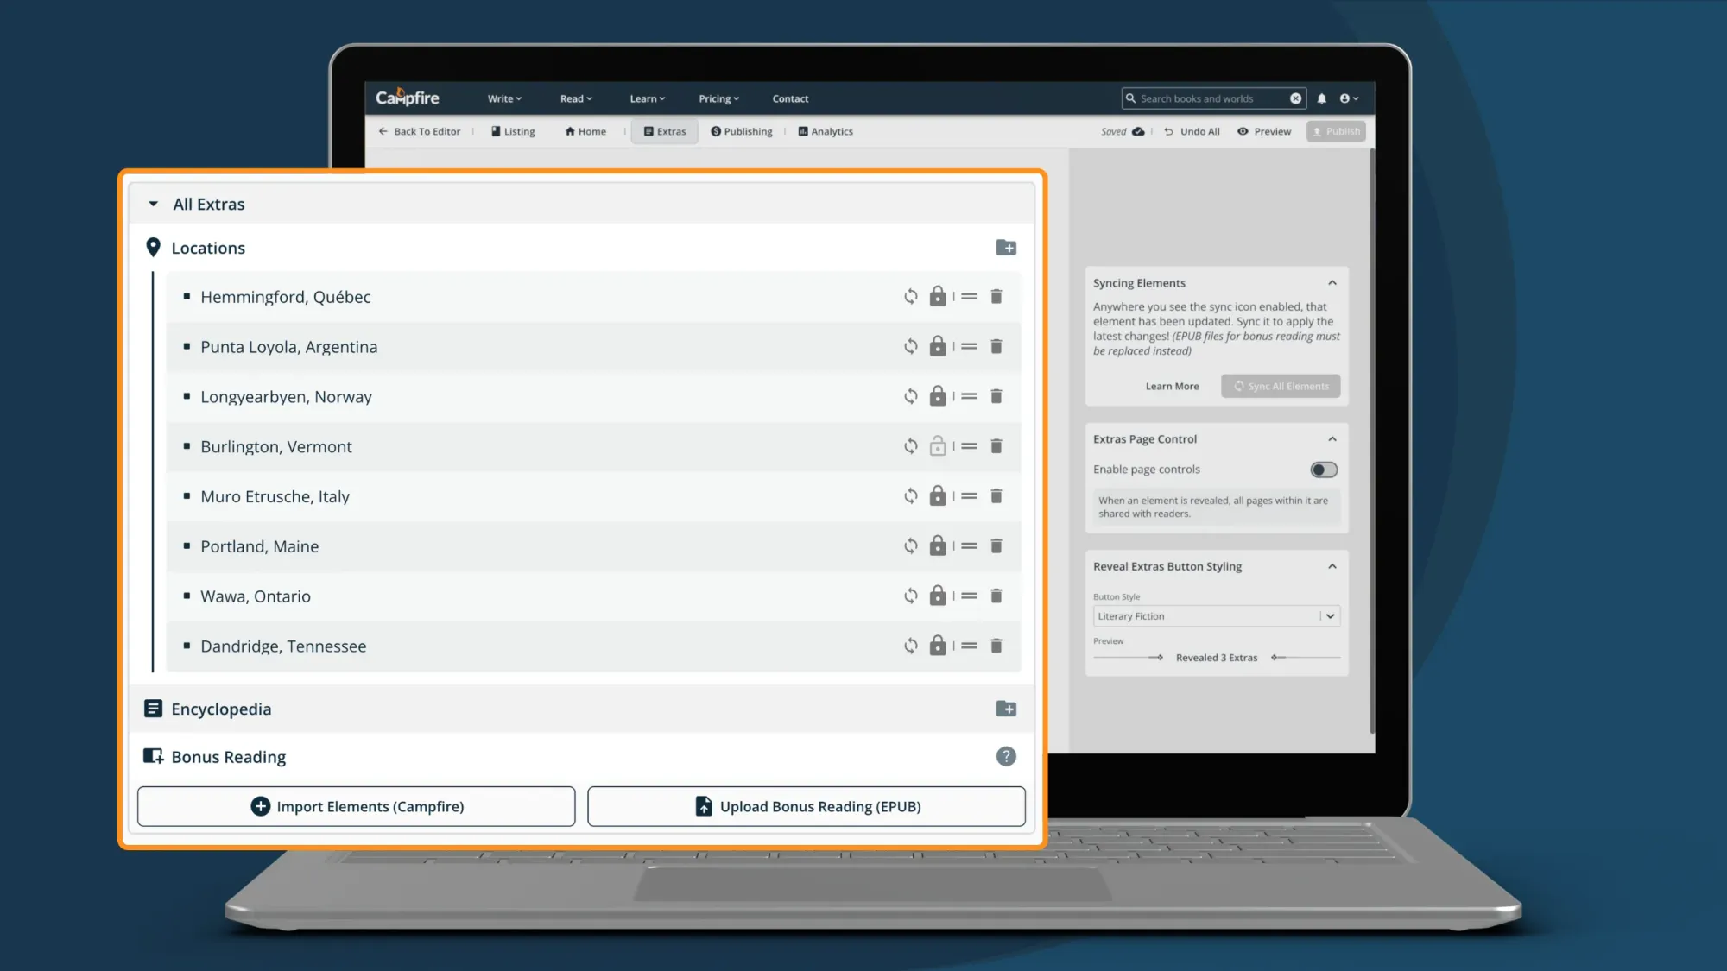The image size is (1727, 971).
Task: Click the search books and worlds field
Action: (x=1209, y=98)
